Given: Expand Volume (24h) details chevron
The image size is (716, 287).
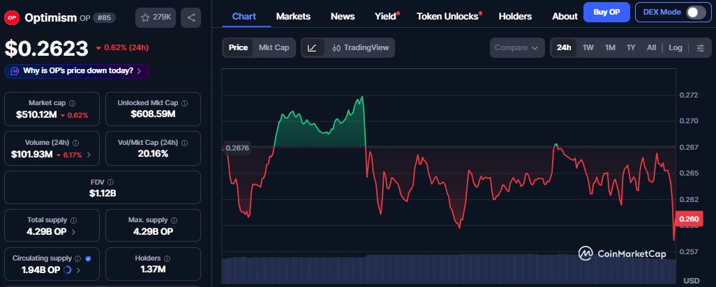Looking at the screenshot, I should pyautogui.click(x=89, y=155).
